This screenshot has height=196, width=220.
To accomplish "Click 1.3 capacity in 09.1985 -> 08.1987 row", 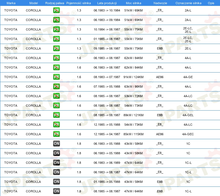I will pyautogui.click(x=79, y=48).
